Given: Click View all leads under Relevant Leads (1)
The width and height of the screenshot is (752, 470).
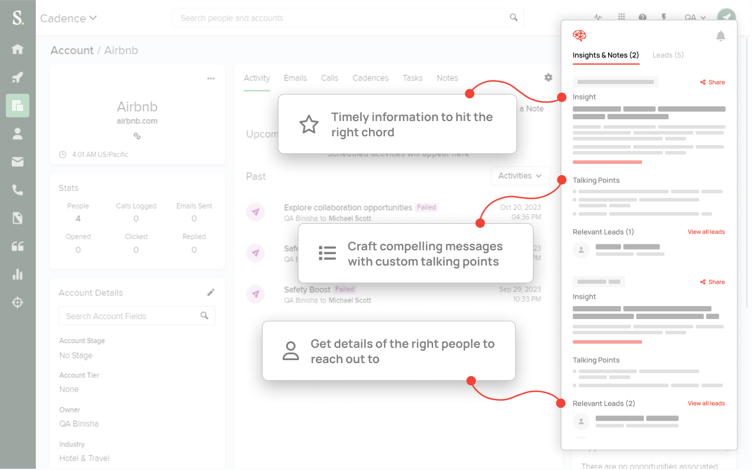Looking at the screenshot, I should (706, 232).
